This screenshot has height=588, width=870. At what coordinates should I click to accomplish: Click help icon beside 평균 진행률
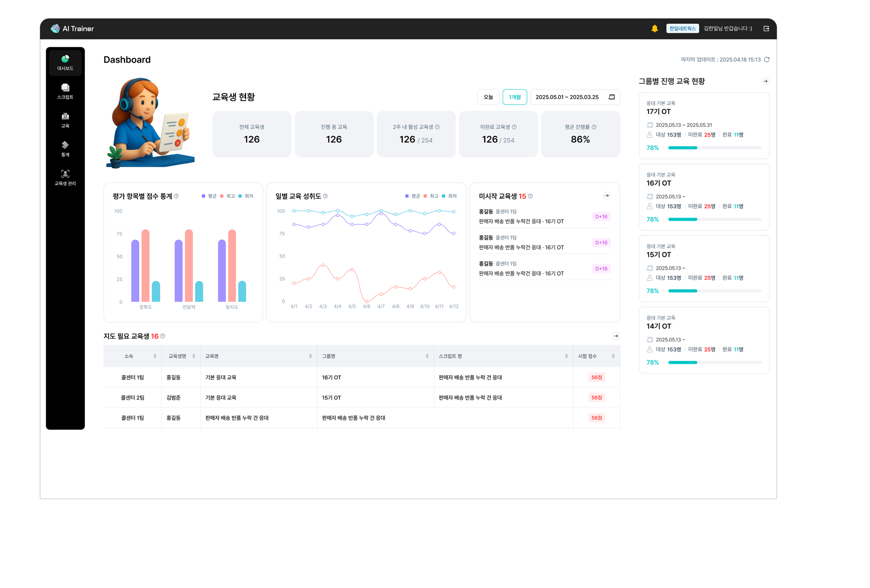(x=594, y=127)
